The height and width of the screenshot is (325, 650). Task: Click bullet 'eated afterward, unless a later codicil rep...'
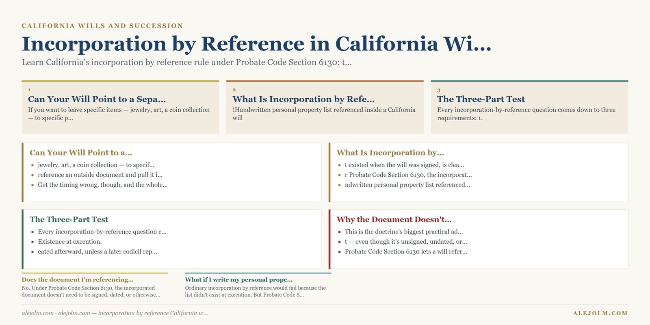[x=97, y=251]
